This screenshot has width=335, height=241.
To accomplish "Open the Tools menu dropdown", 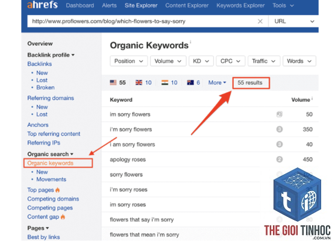I will tap(283, 5).
